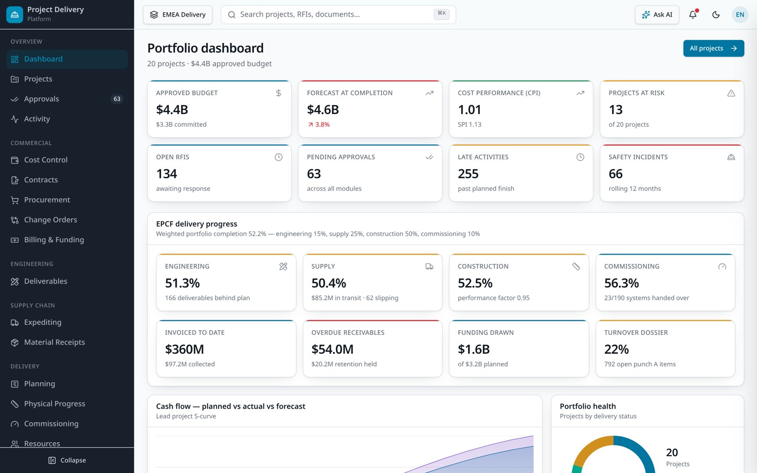
Task: Click the dollar icon on Approved Budget
Action: (x=279, y=93)
